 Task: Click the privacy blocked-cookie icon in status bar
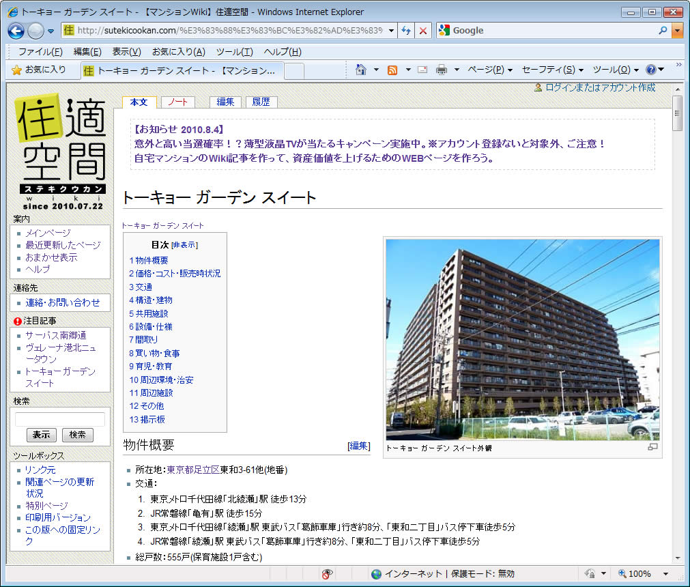pyautogui.click(x=328, y=574)
